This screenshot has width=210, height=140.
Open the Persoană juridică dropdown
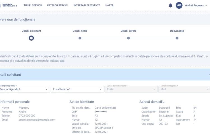click(x=25, y=89)
